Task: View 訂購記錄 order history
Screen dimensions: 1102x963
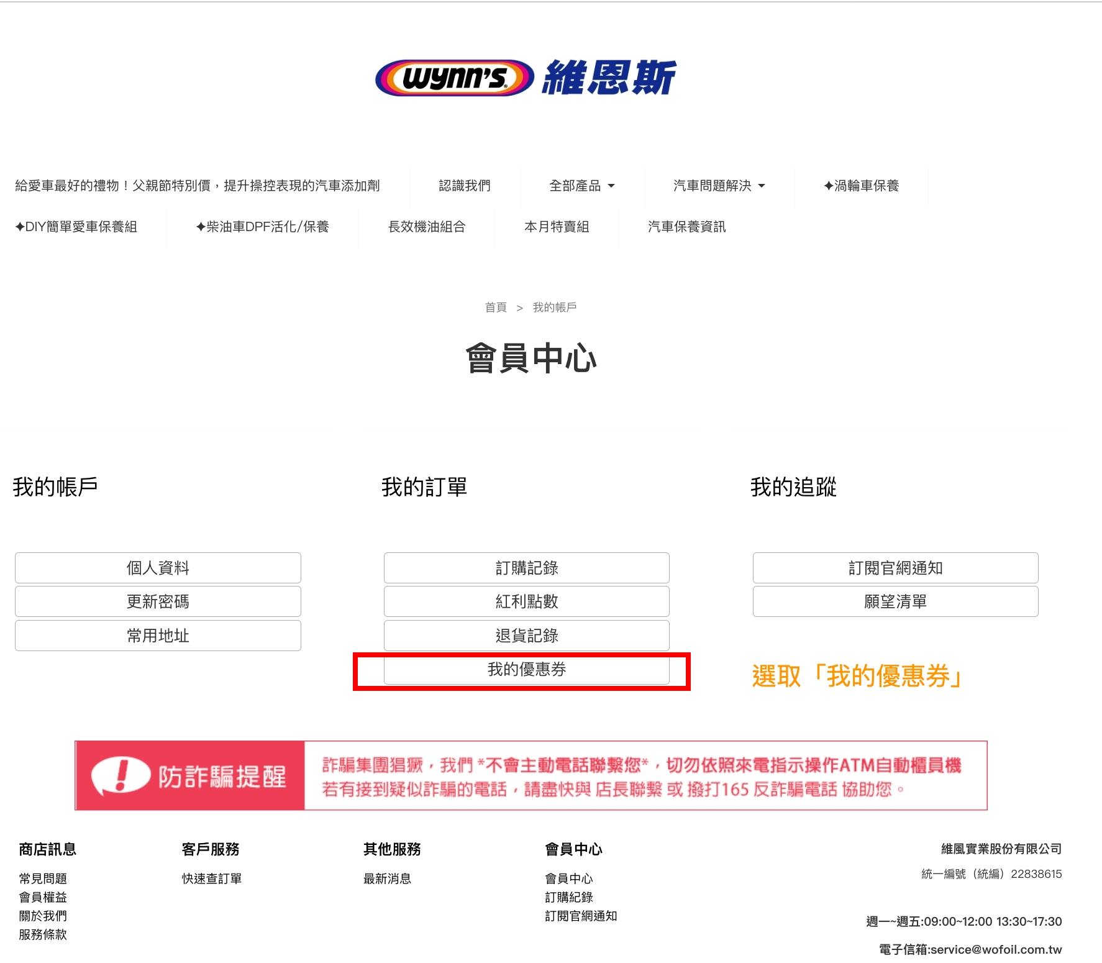Action: [x=526, y=568]
